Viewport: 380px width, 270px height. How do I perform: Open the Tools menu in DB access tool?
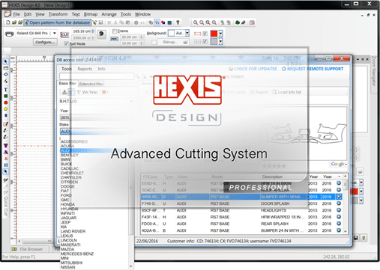click(67, 69)
